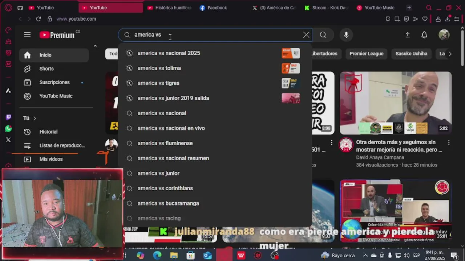Select the Premier League filter chip

point(366,54)
